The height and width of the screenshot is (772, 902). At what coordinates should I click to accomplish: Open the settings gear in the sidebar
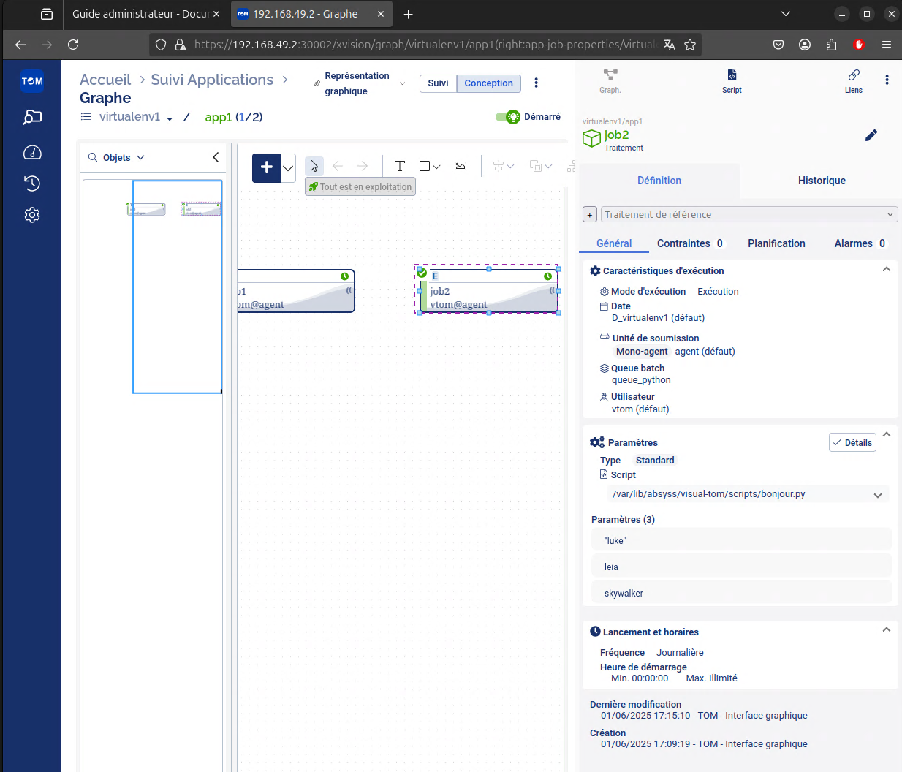point(32,215)
